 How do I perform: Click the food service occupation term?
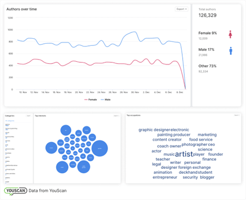201,139
